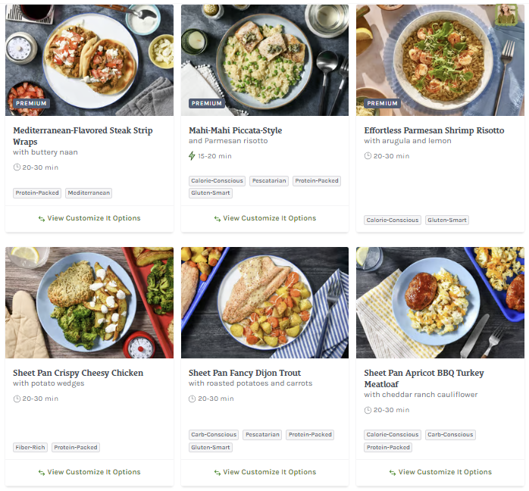Select Carb-Conscious tag on Apricot BBQ Turkey Meatloaf

[x=450, y=435]
